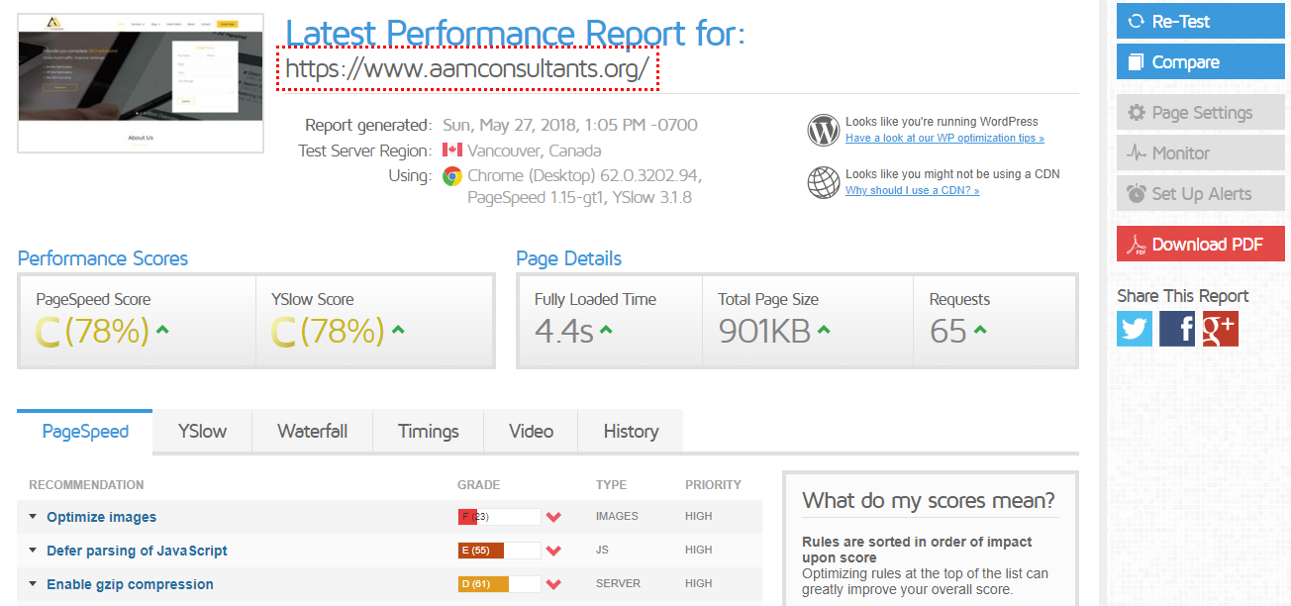
Task: Share the report on Twitter
Action: (1134, 328)
